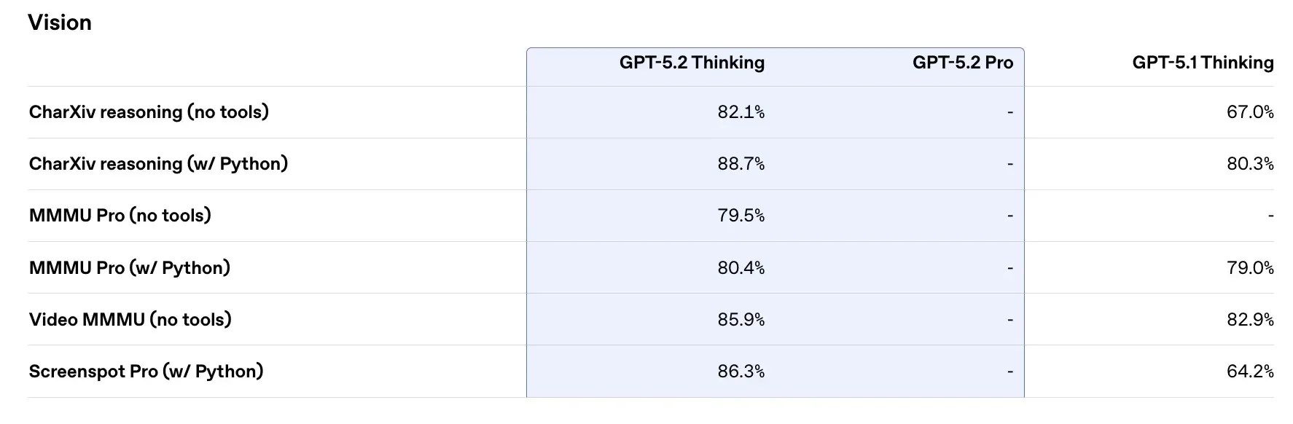Image resolution: width=1293 pixels, height=424 pixels.
Task: Select the 79.5% MMMU Pro score
Action: click(741, 216)
